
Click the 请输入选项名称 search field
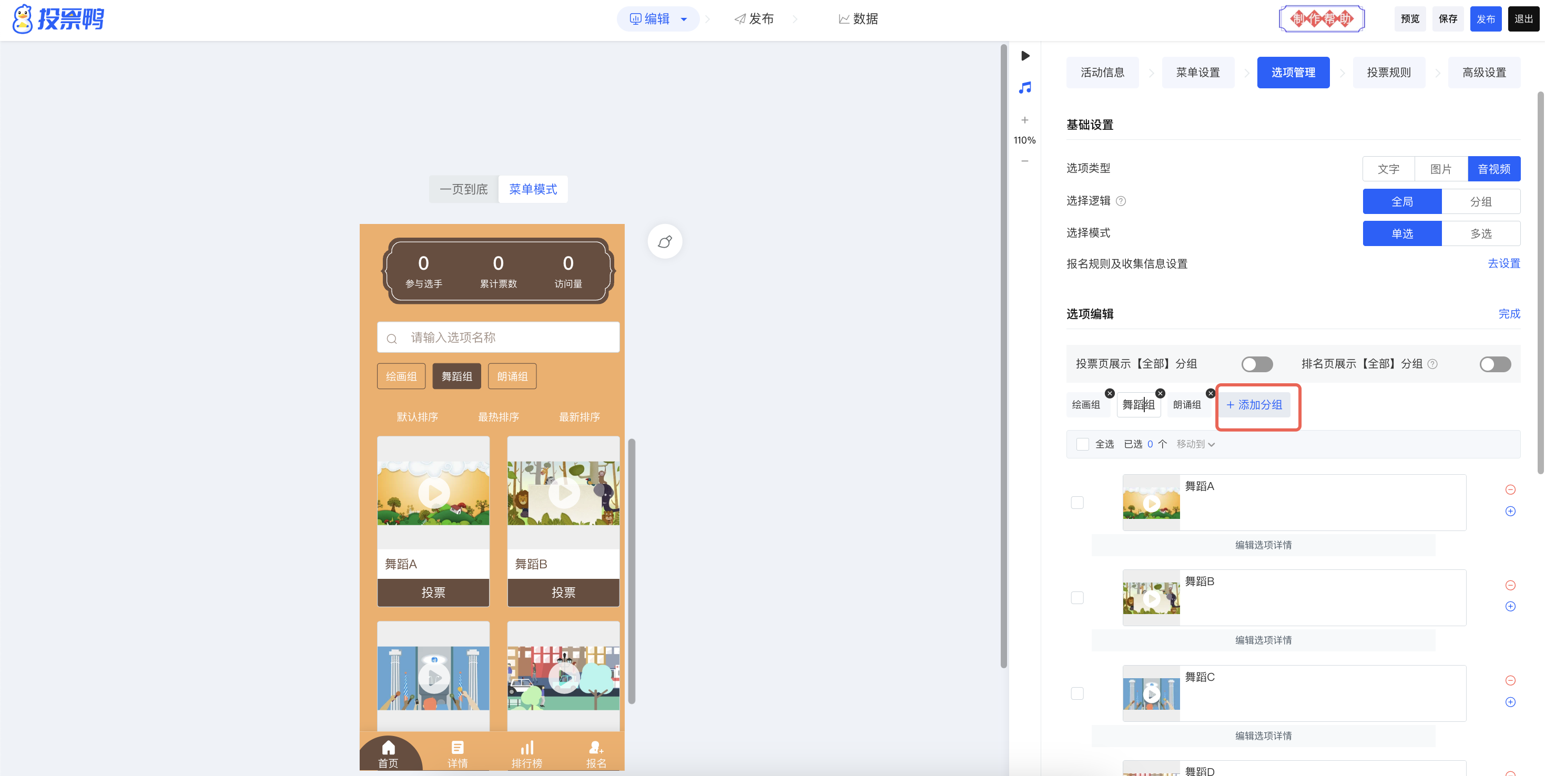coord(498,338)
